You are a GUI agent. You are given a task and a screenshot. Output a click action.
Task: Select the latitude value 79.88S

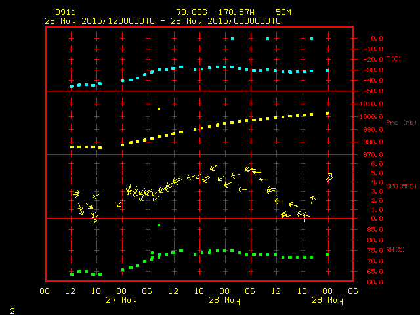(x=192, y=12)
